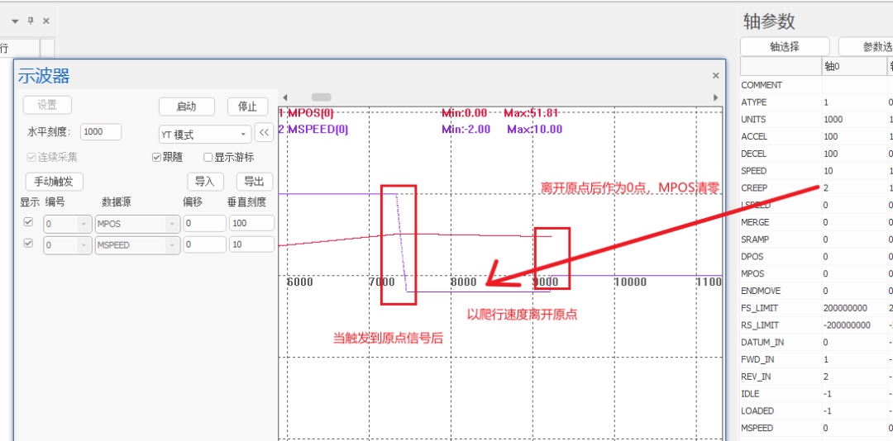Open the YT 模式 mode dropdown
893x441 pixels.
pos(205,135)
